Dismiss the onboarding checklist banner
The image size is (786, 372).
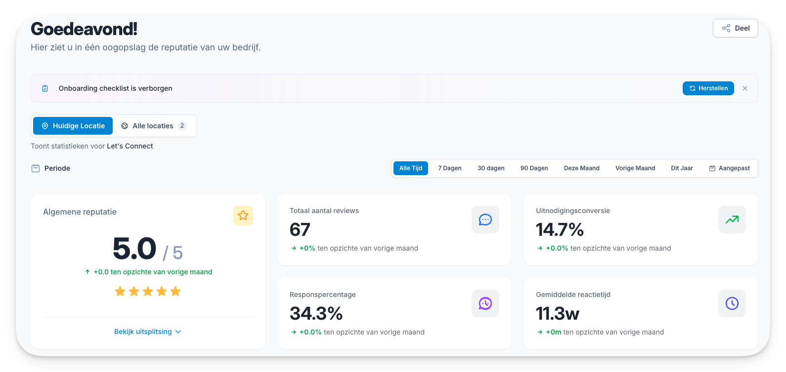pyautogui.click(x=745, y=88)
